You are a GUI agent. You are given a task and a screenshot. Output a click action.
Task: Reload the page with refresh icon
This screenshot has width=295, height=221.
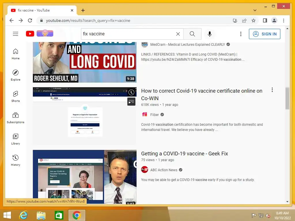pos(30,20)
